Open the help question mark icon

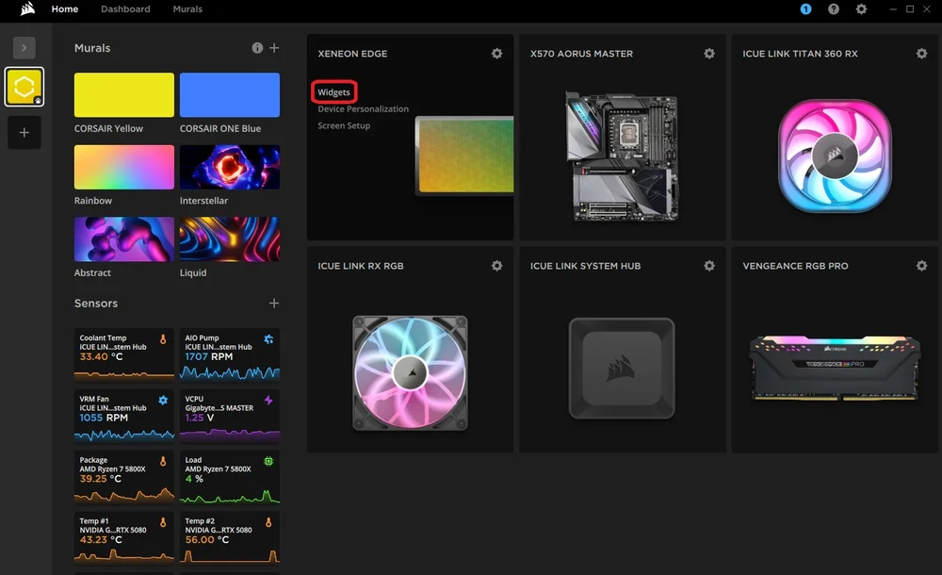click(831, 9)
